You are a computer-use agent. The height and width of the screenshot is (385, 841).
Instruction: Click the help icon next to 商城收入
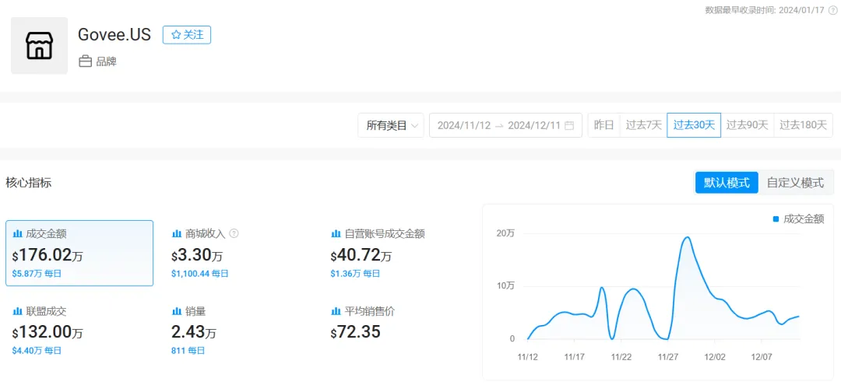tap(234, 234)
